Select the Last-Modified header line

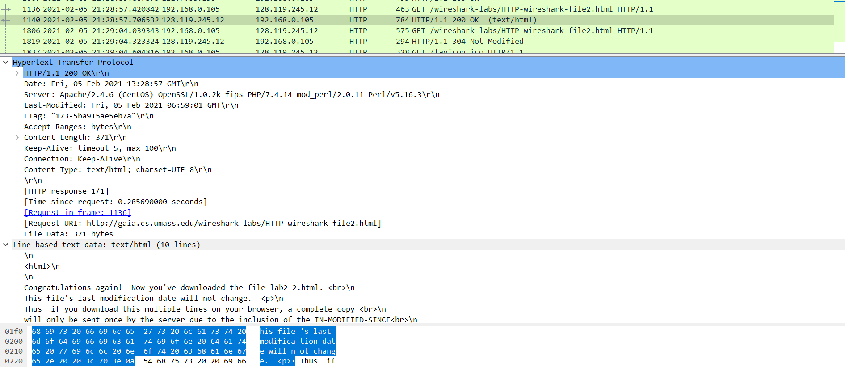(x=131, y=105)
